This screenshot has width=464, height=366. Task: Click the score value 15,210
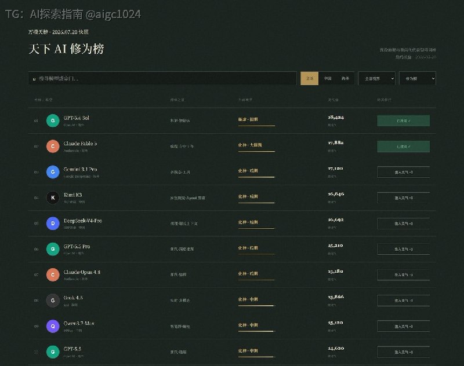tap(335, 246)
